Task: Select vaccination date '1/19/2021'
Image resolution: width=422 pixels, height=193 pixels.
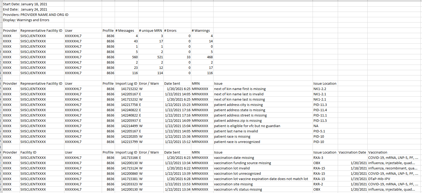Action: [x=353, y=179]
